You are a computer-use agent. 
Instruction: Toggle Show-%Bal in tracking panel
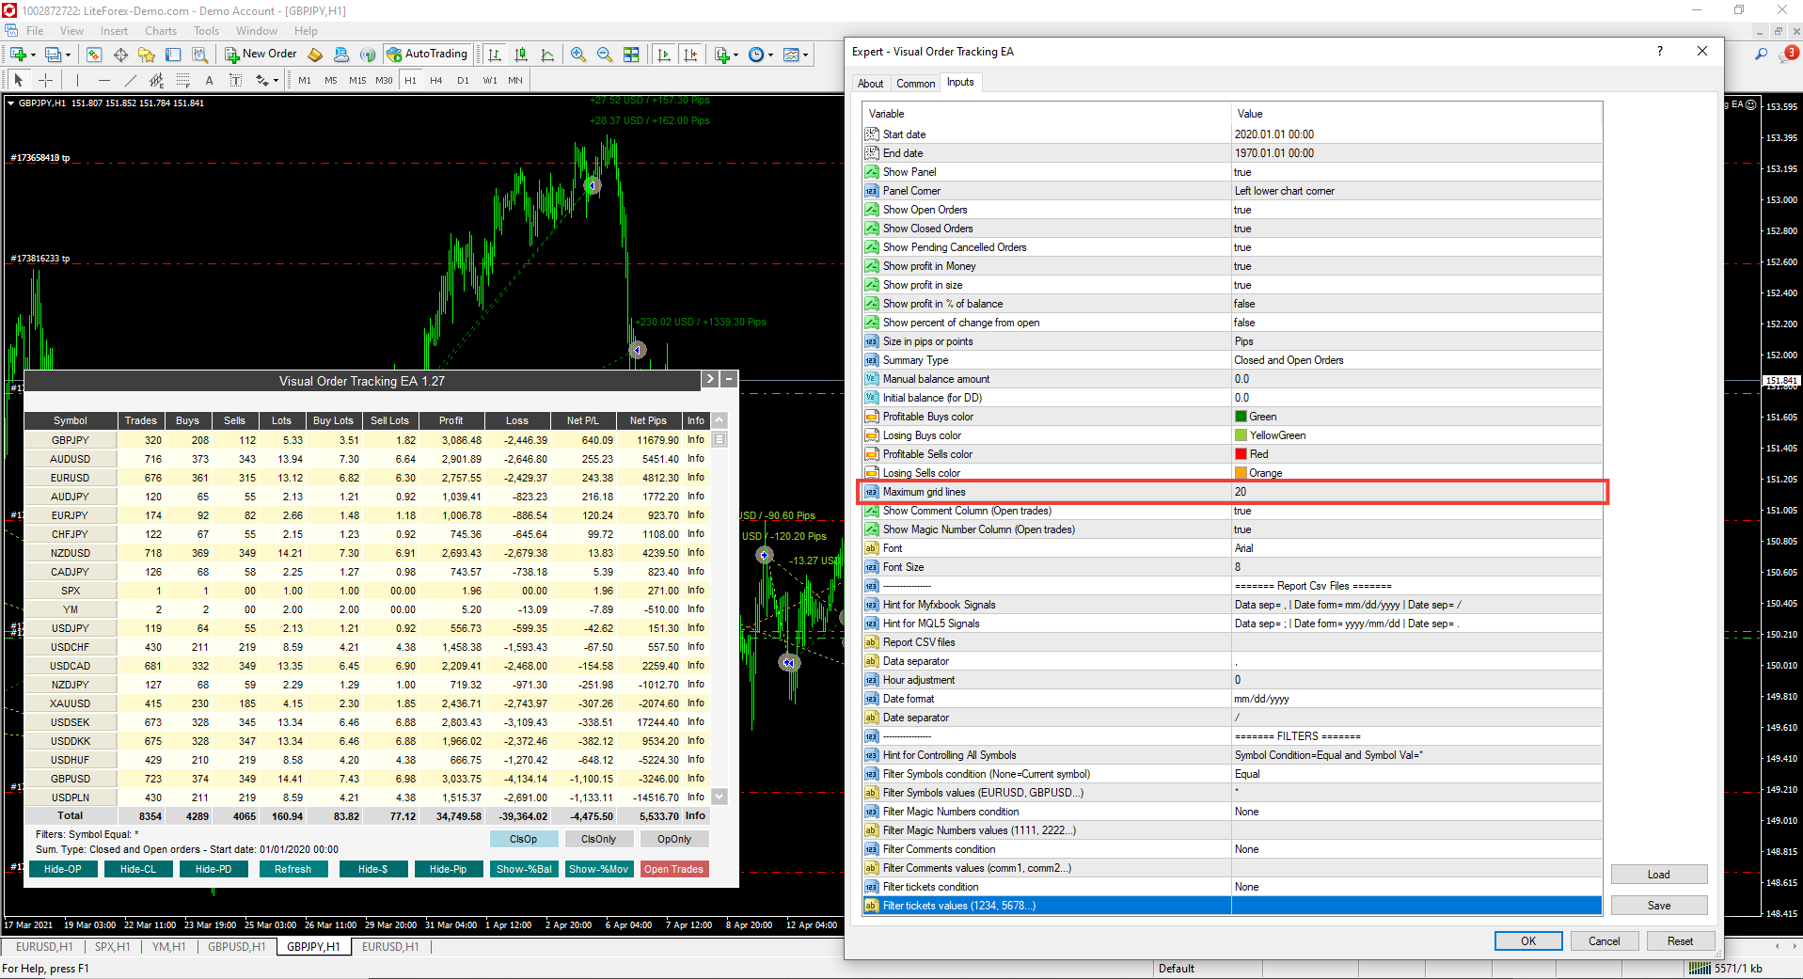525,869
